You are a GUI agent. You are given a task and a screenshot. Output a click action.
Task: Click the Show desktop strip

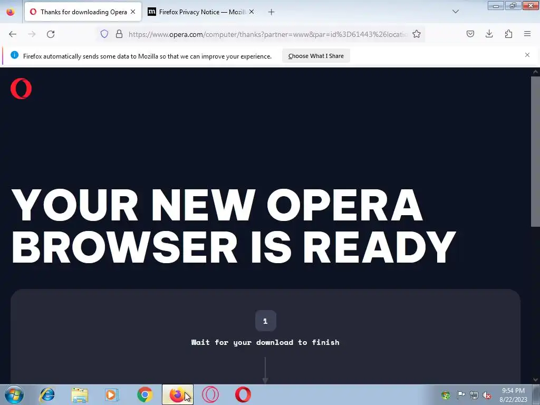click(x=536, y=394)
